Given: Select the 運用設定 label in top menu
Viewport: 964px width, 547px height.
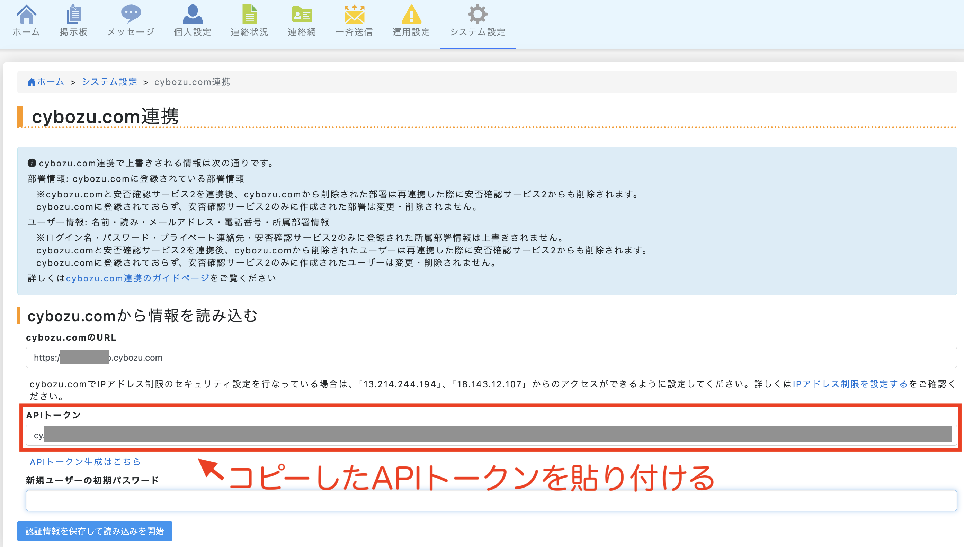Looking at the screenshot, I should tap(411, 32).
